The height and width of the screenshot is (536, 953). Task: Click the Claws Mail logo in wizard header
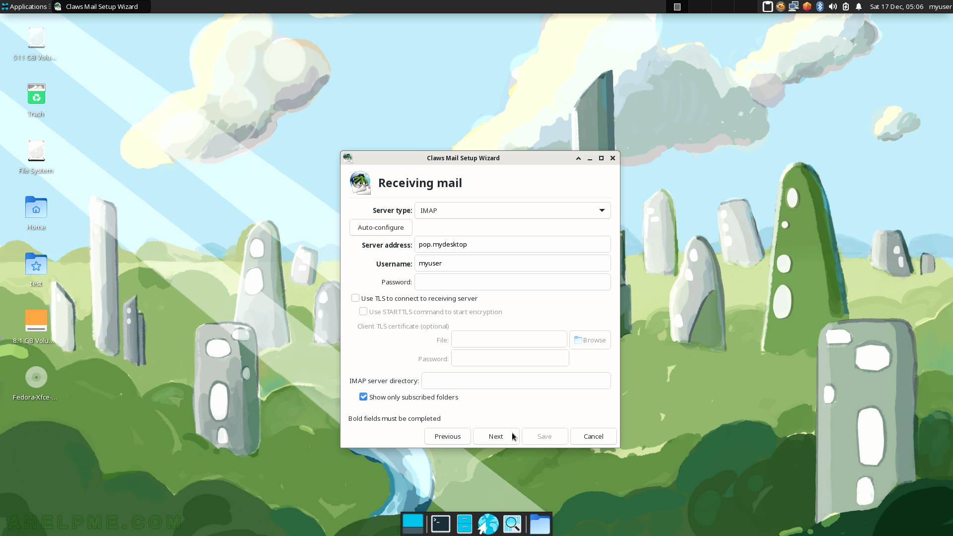pos(360,183)
